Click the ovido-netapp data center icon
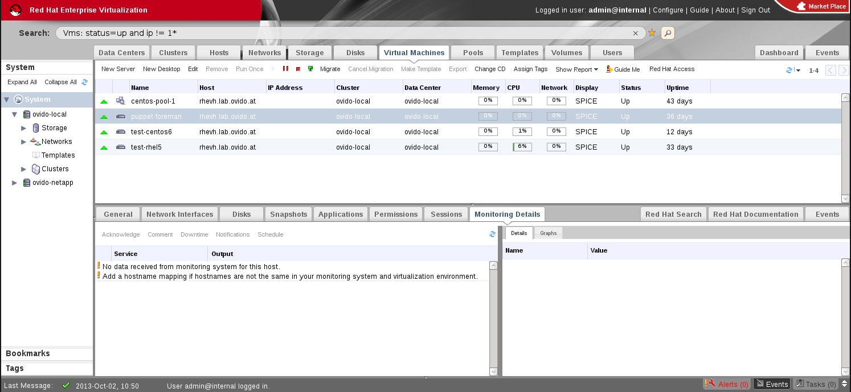Image resolution: width=851 pixels, height=392 pixels. click(x=26, y=183)
